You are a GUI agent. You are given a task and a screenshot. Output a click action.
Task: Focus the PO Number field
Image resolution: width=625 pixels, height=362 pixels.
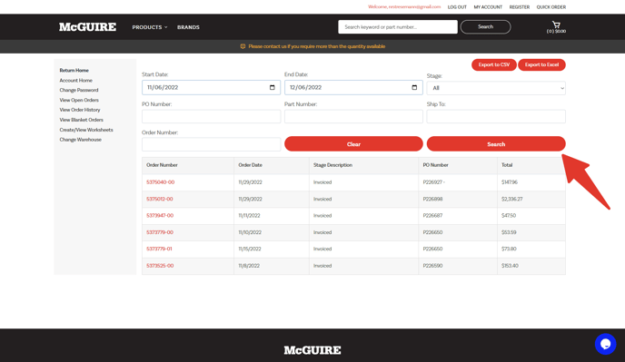211,116
